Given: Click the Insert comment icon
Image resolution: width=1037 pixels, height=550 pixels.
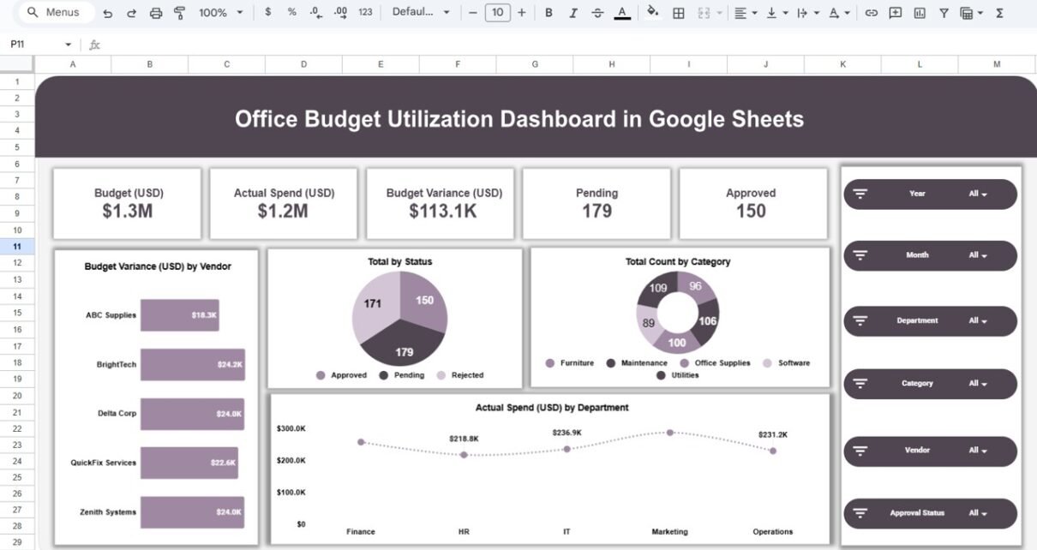Looking at the screenshot, I should (x=896, y=13).
